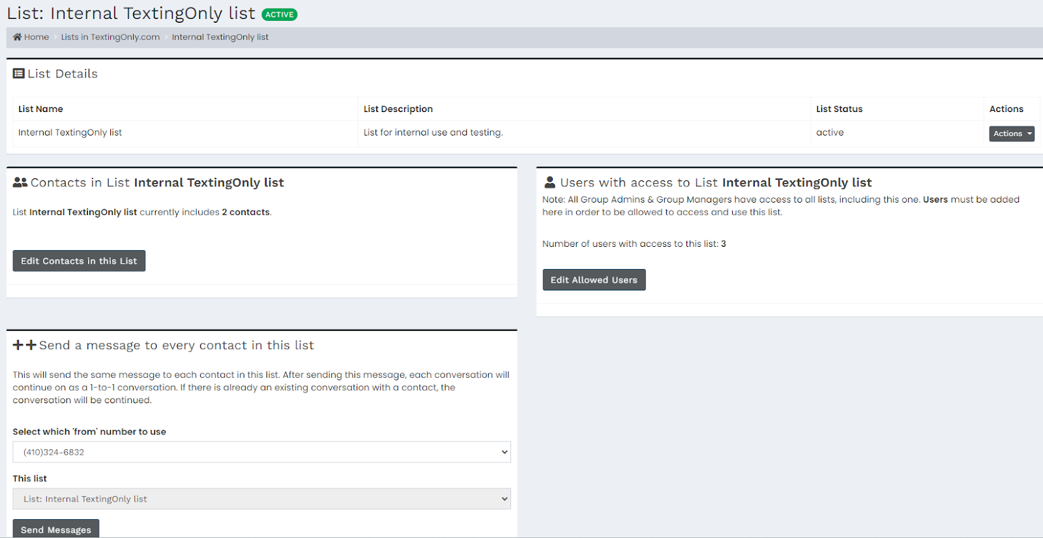
Task: Click Edit Contacts in this List
Action: 79,261
